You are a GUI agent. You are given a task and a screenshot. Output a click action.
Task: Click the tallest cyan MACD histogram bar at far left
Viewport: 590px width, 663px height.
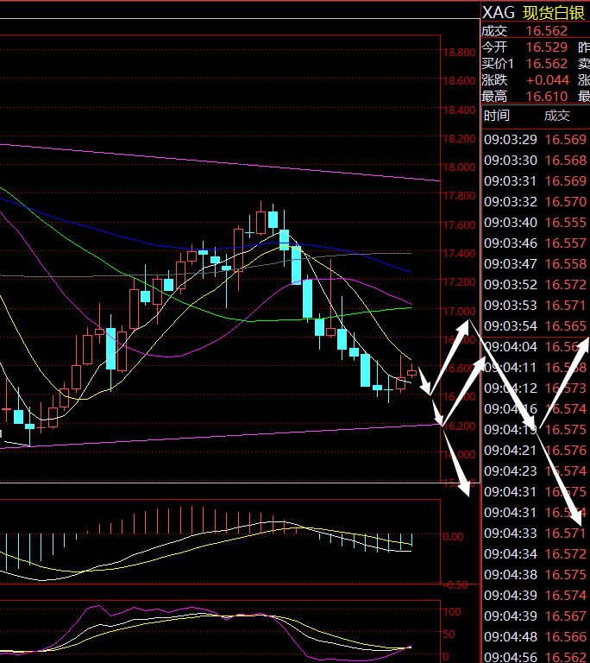click(x=6, y=552)
